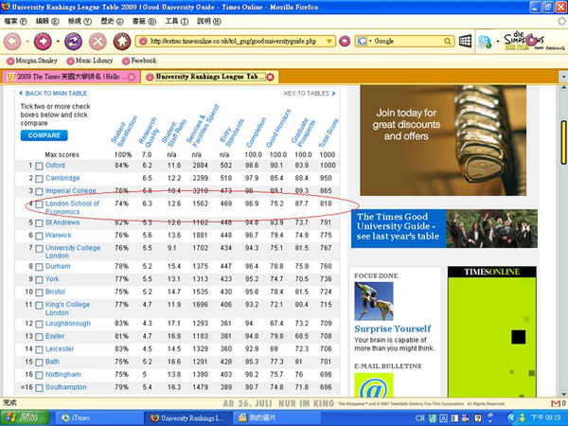Click the e-mail bulletins @ image
This screenshot has height=426, width=568.
374,385
